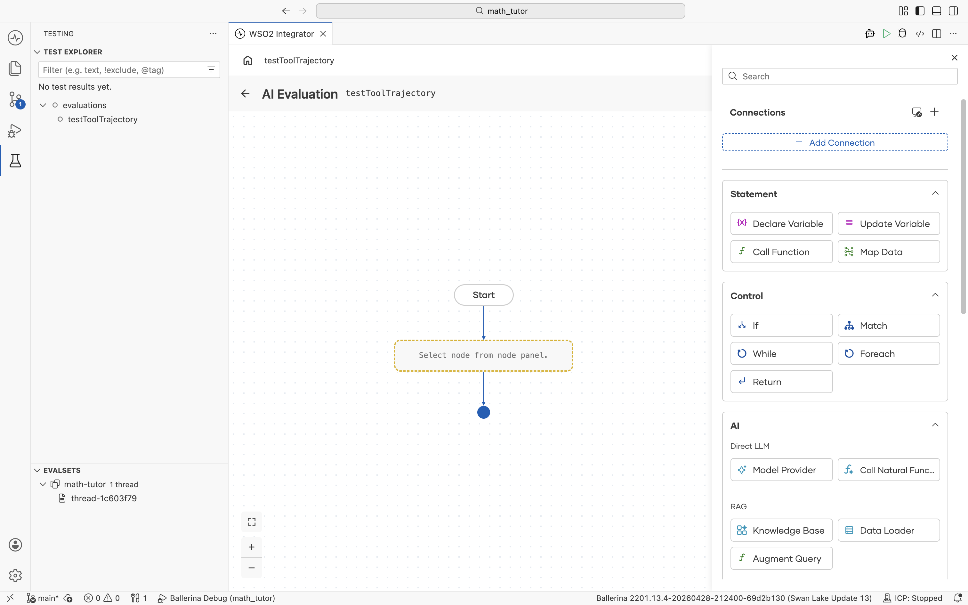Add a Declare Variable node

pos(781,224)
